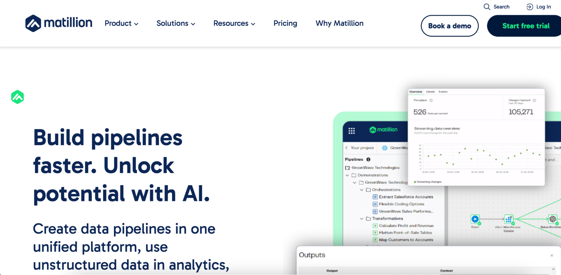
Task: Click the 526 rows per second value
Action: (x=420, y=112)
